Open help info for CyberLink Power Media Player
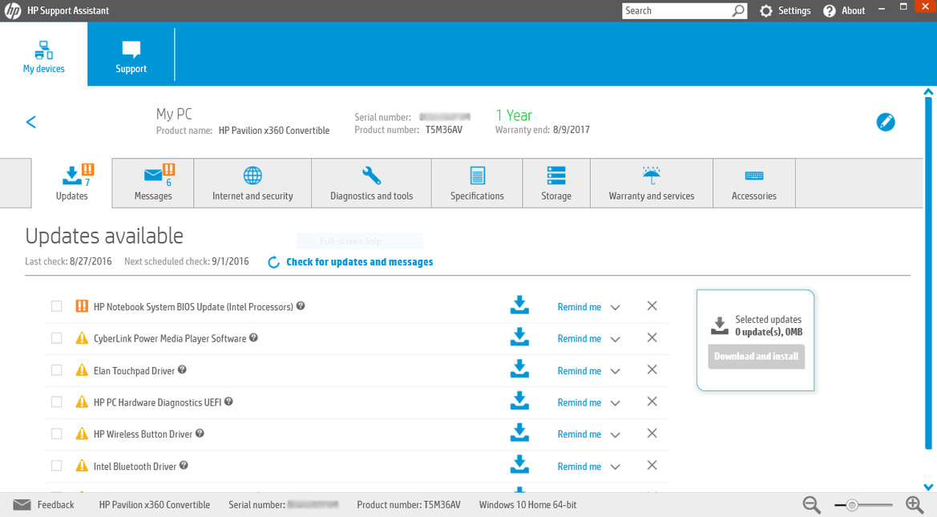Viewport: 937px width, 517px height. tap(253, 337)
